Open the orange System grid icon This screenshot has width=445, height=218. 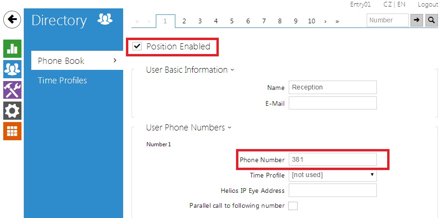pos(12,131)
